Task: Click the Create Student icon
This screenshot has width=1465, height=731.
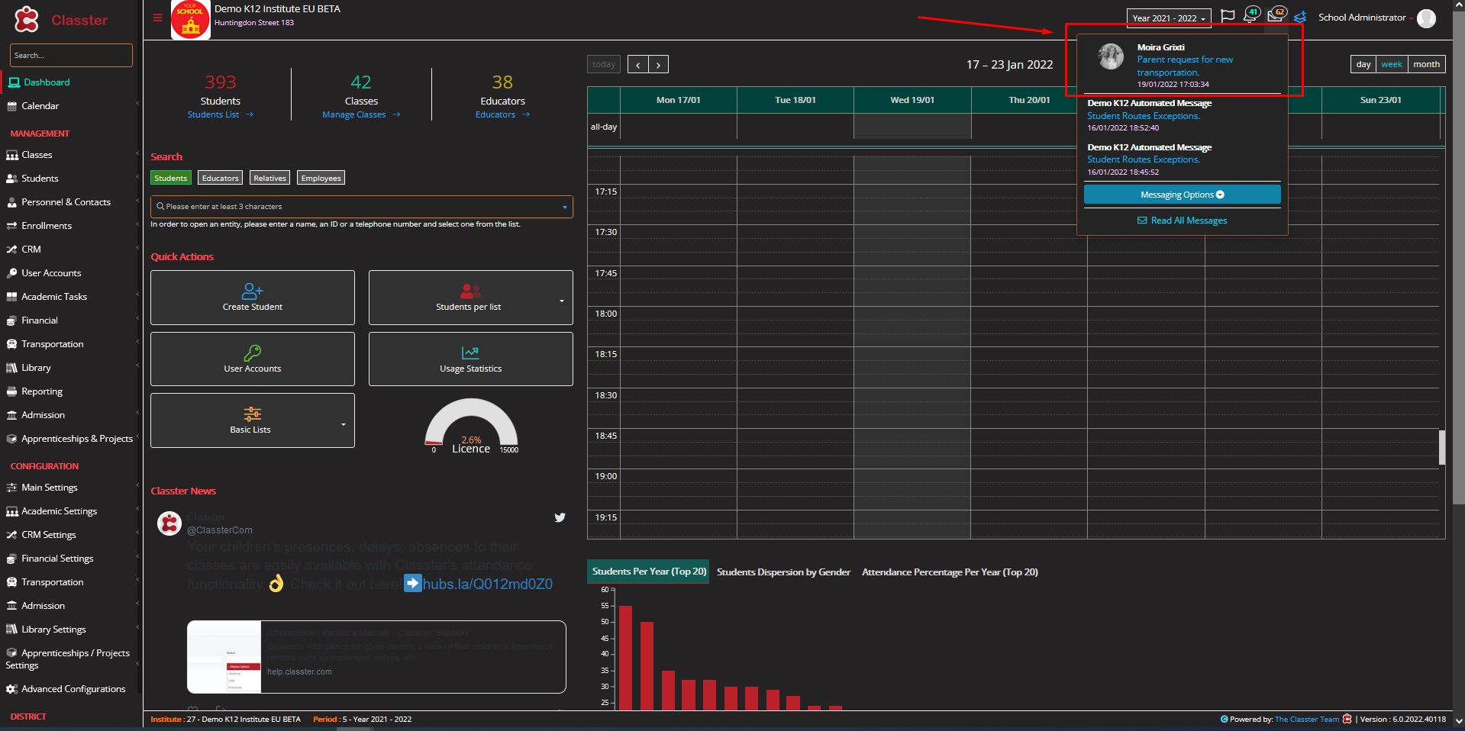Action: coord(252,291)
